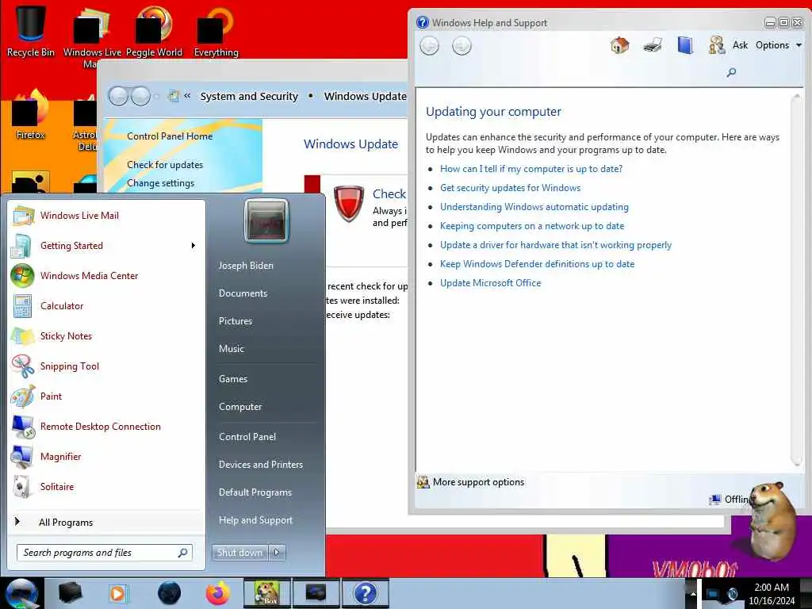Click Control Panel Home in Windows Update

(170, 136)
